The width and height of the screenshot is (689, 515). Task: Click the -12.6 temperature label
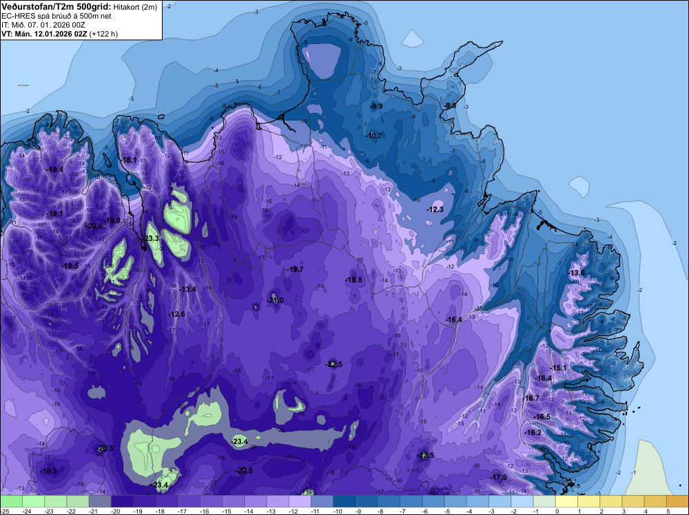[x=176, y=314]
